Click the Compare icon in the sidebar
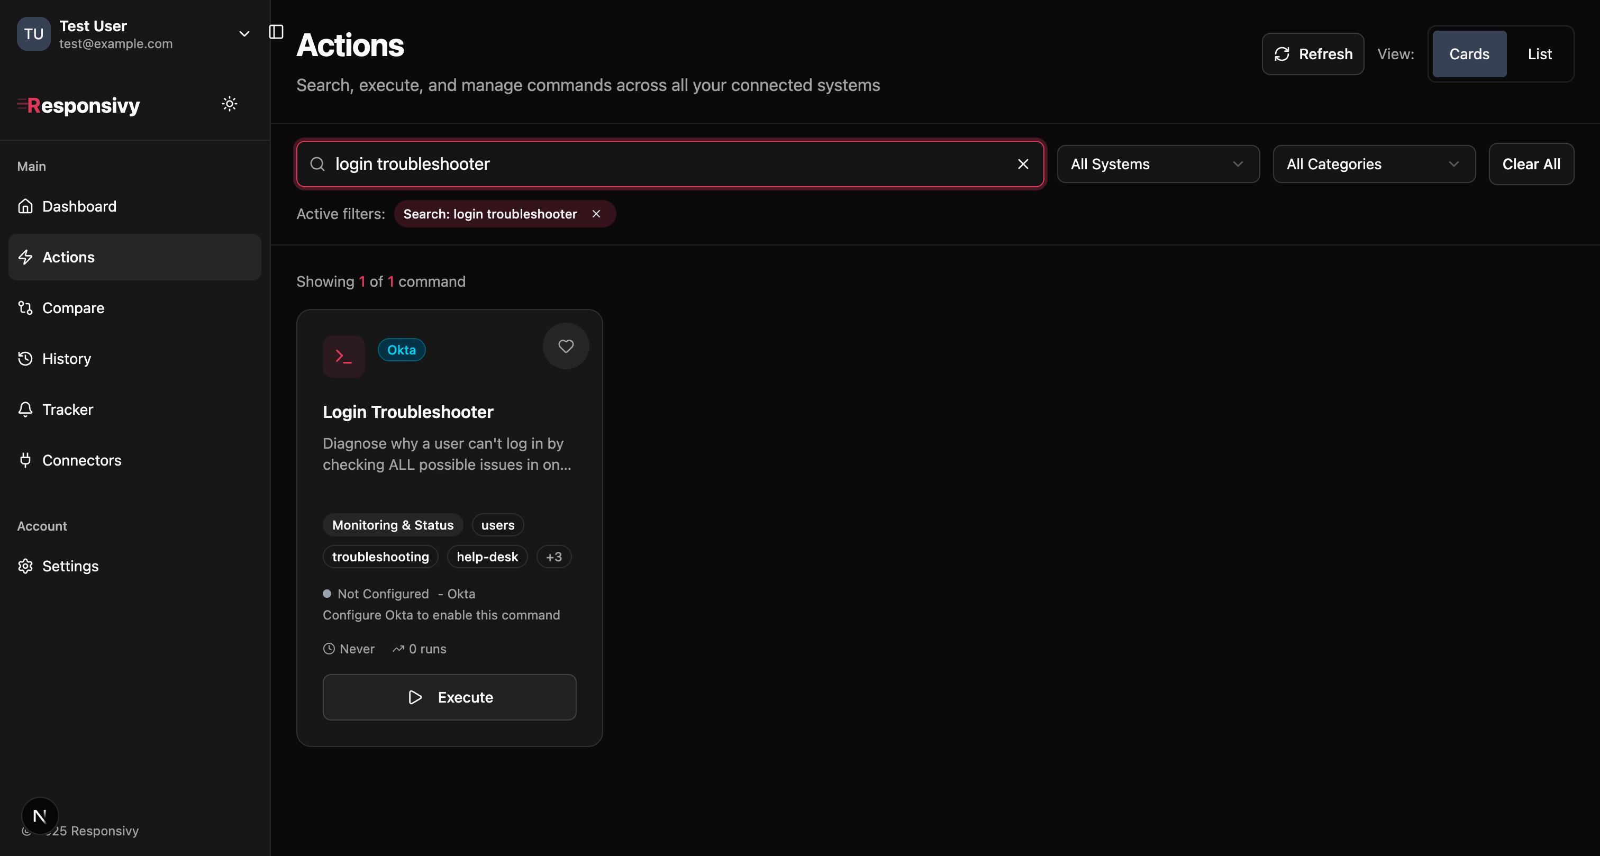Screen dimensions: 1600x856 click(26, 307)
